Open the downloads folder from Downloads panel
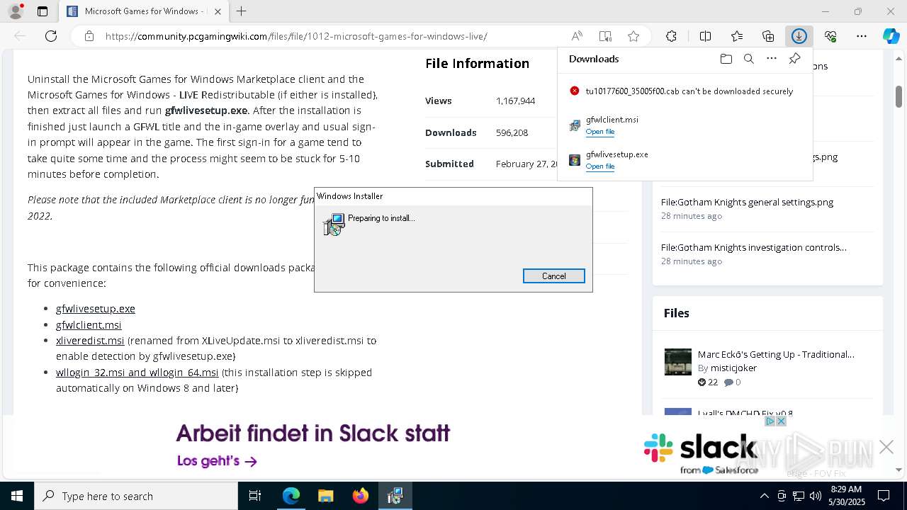 point(726,59)
